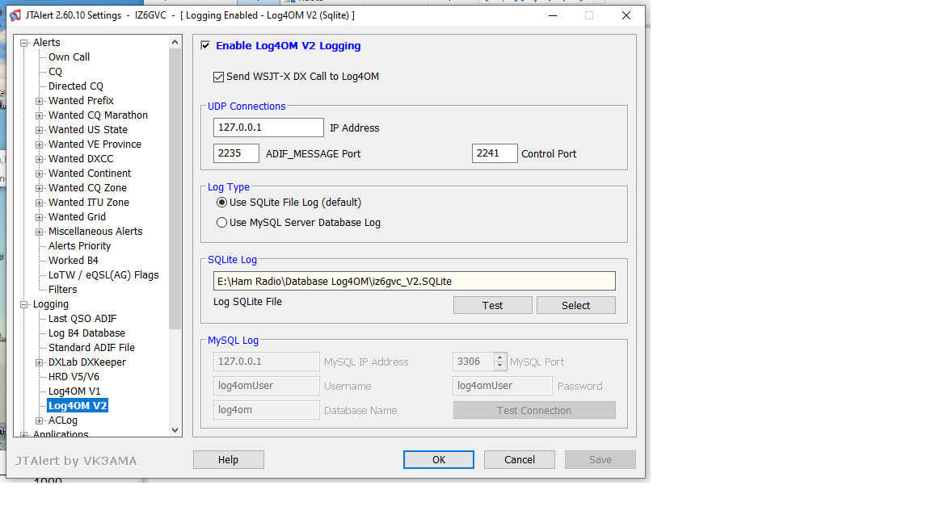Image resolution: width=931 pixels, height=523 pixels.
Task: Select Last QSO ADIF item
Action: [x=82, y=319]
